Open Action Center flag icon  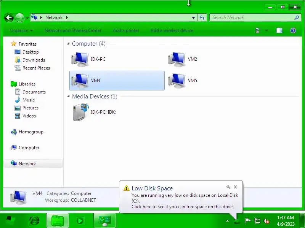[x=247, y=221]
